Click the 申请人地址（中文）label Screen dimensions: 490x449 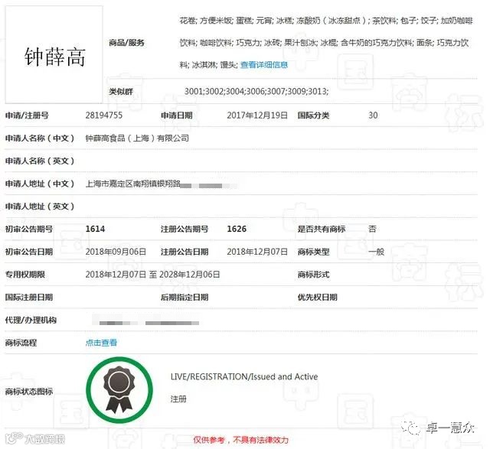(40, 184)
